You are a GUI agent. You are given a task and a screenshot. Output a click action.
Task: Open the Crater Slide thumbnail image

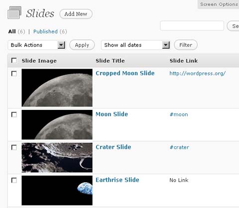click(x=57, y=157)
